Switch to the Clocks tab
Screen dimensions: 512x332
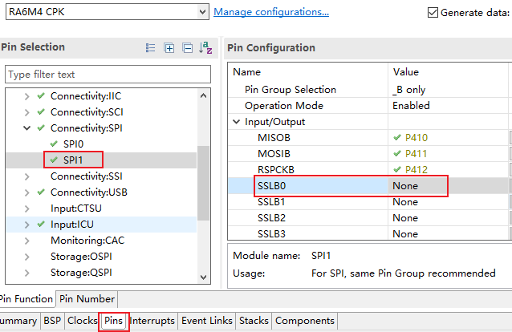click(82, 321)
